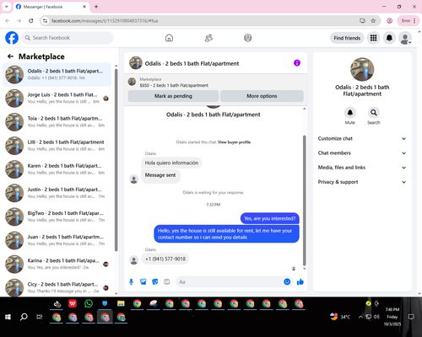Click the chat message scrollbar

304,201
